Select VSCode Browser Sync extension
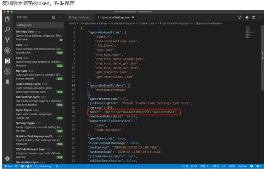The height and width of the screenshot is (169, 264). 39,153
